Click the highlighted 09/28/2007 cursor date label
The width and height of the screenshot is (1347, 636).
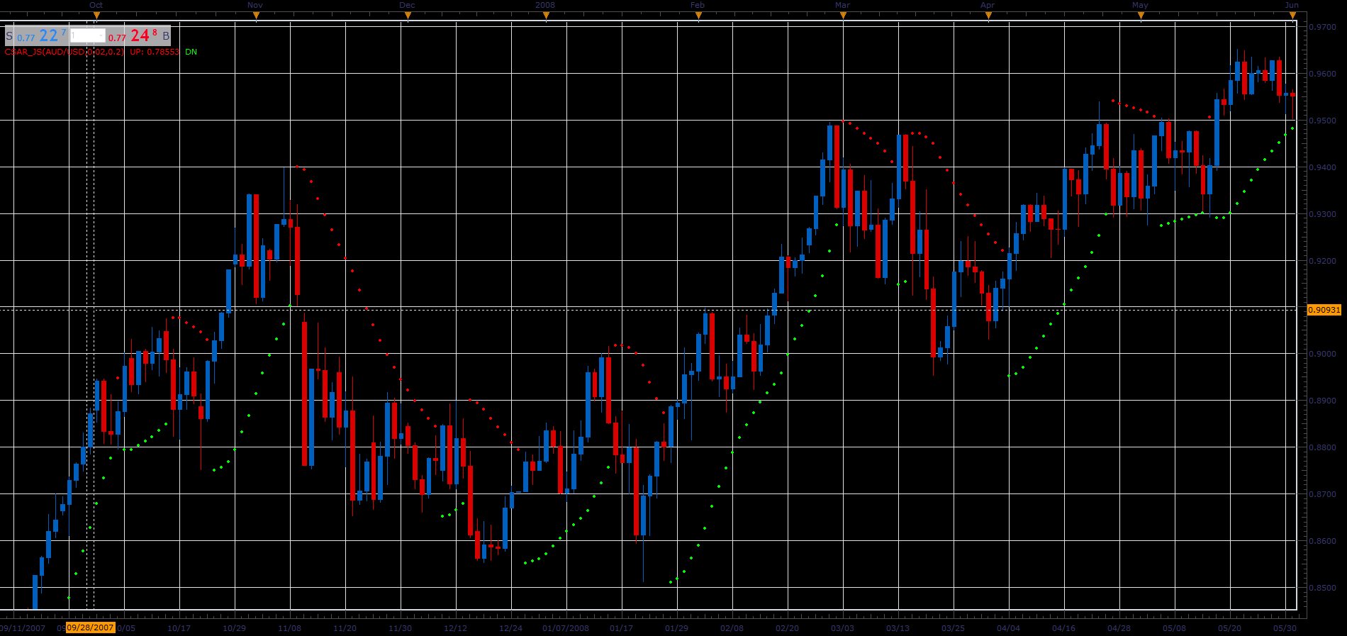[x=90, y=628]
